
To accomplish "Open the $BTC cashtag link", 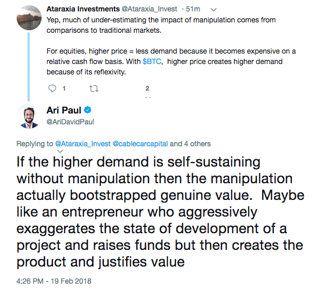I will pyautogui.click(x=151, y=61).
